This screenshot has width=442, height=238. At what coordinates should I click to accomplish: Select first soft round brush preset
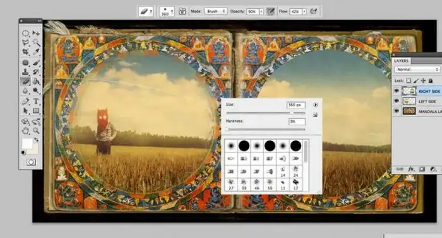(231, 146)
